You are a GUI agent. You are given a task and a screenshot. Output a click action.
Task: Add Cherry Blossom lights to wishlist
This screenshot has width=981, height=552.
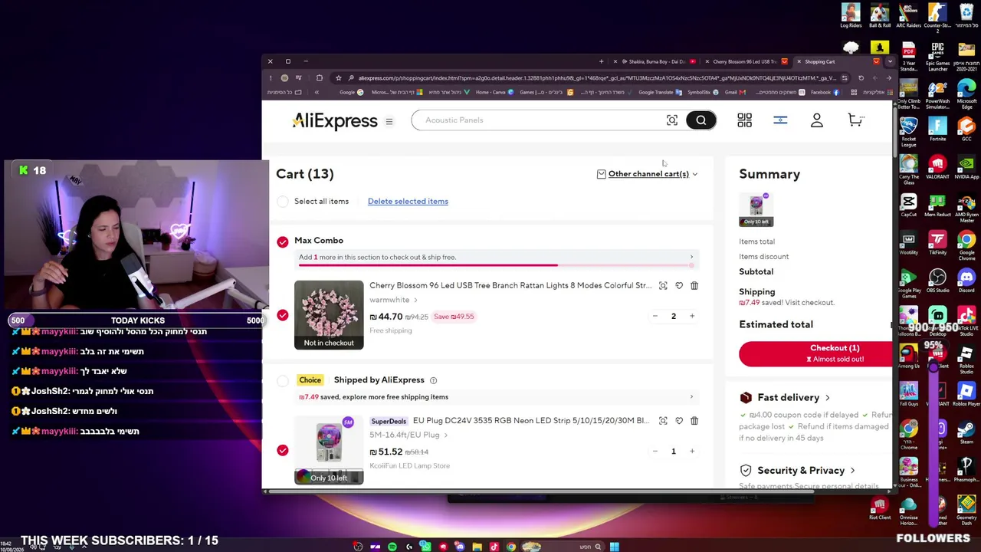click(x=679, y=285)
